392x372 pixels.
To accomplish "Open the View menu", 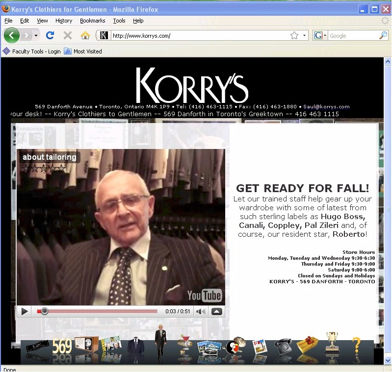I will click(x=42, y=21).
